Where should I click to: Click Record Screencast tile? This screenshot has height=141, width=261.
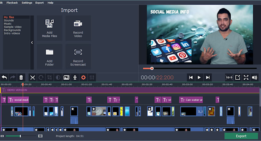(x=78, y=57)
